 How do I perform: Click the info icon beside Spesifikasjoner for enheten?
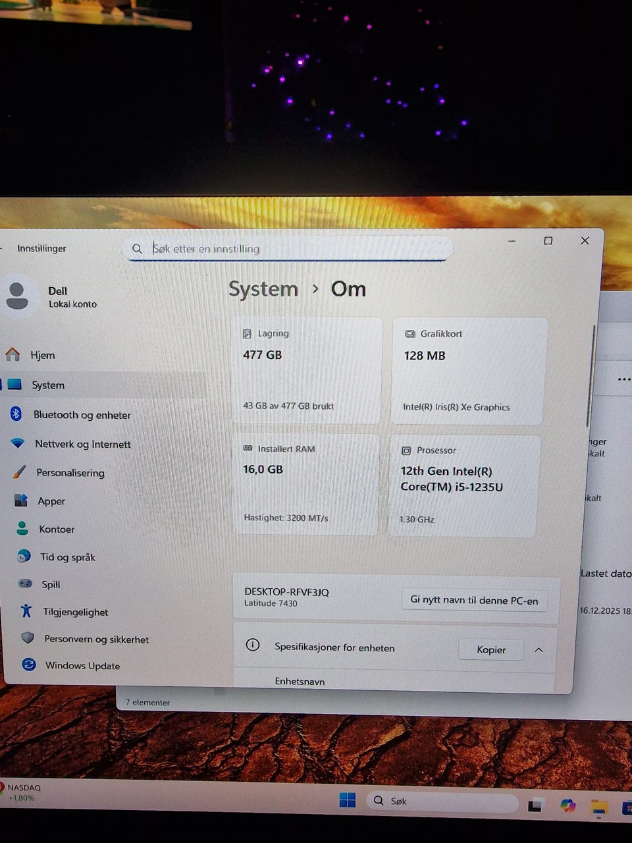tap(253, 645)
